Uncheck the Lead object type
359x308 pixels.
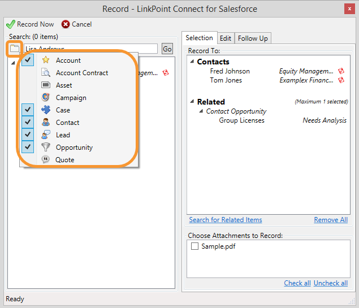pyautogui.click(x=28, y=135)
